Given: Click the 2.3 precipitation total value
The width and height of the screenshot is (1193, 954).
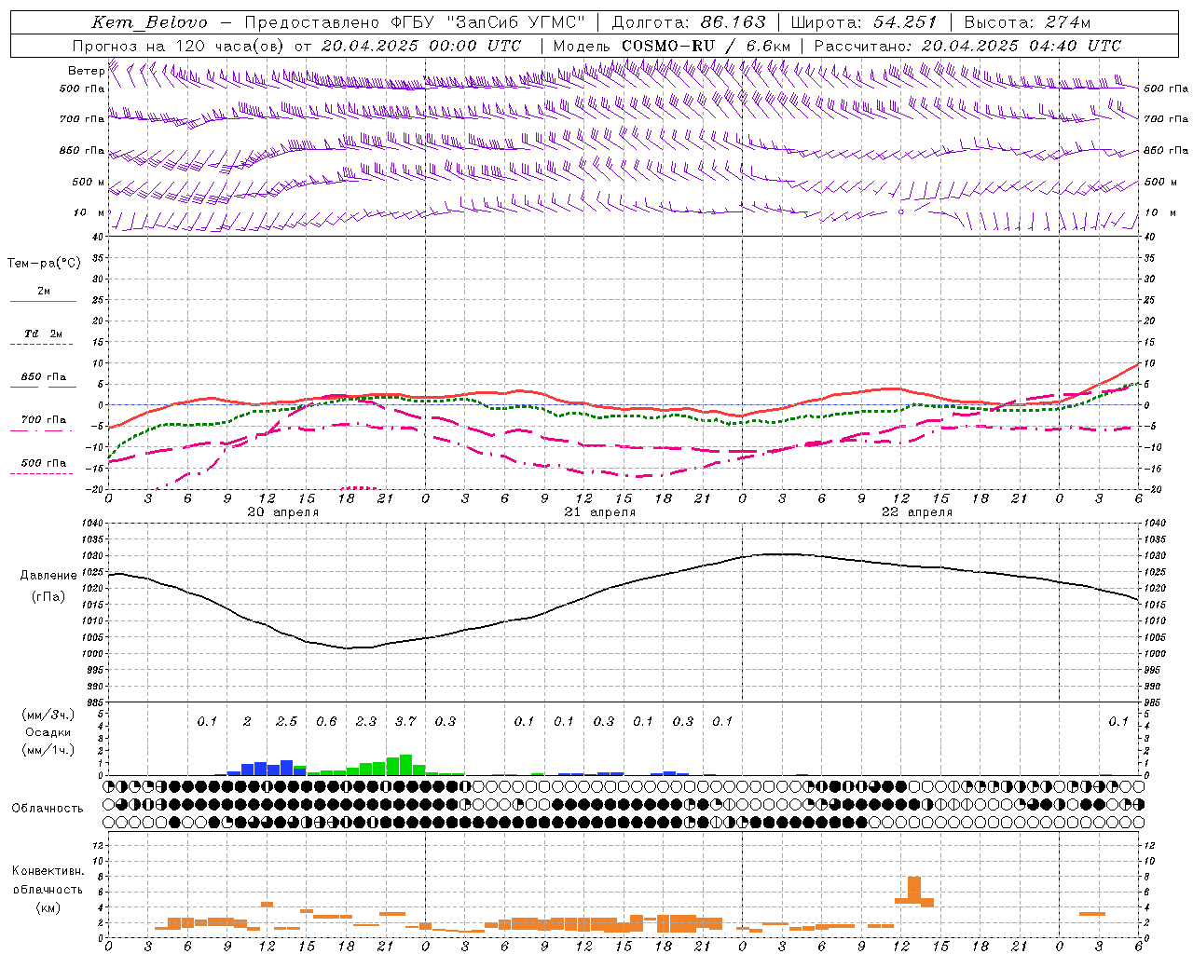Looking at the screenshot, I should 366,721.
